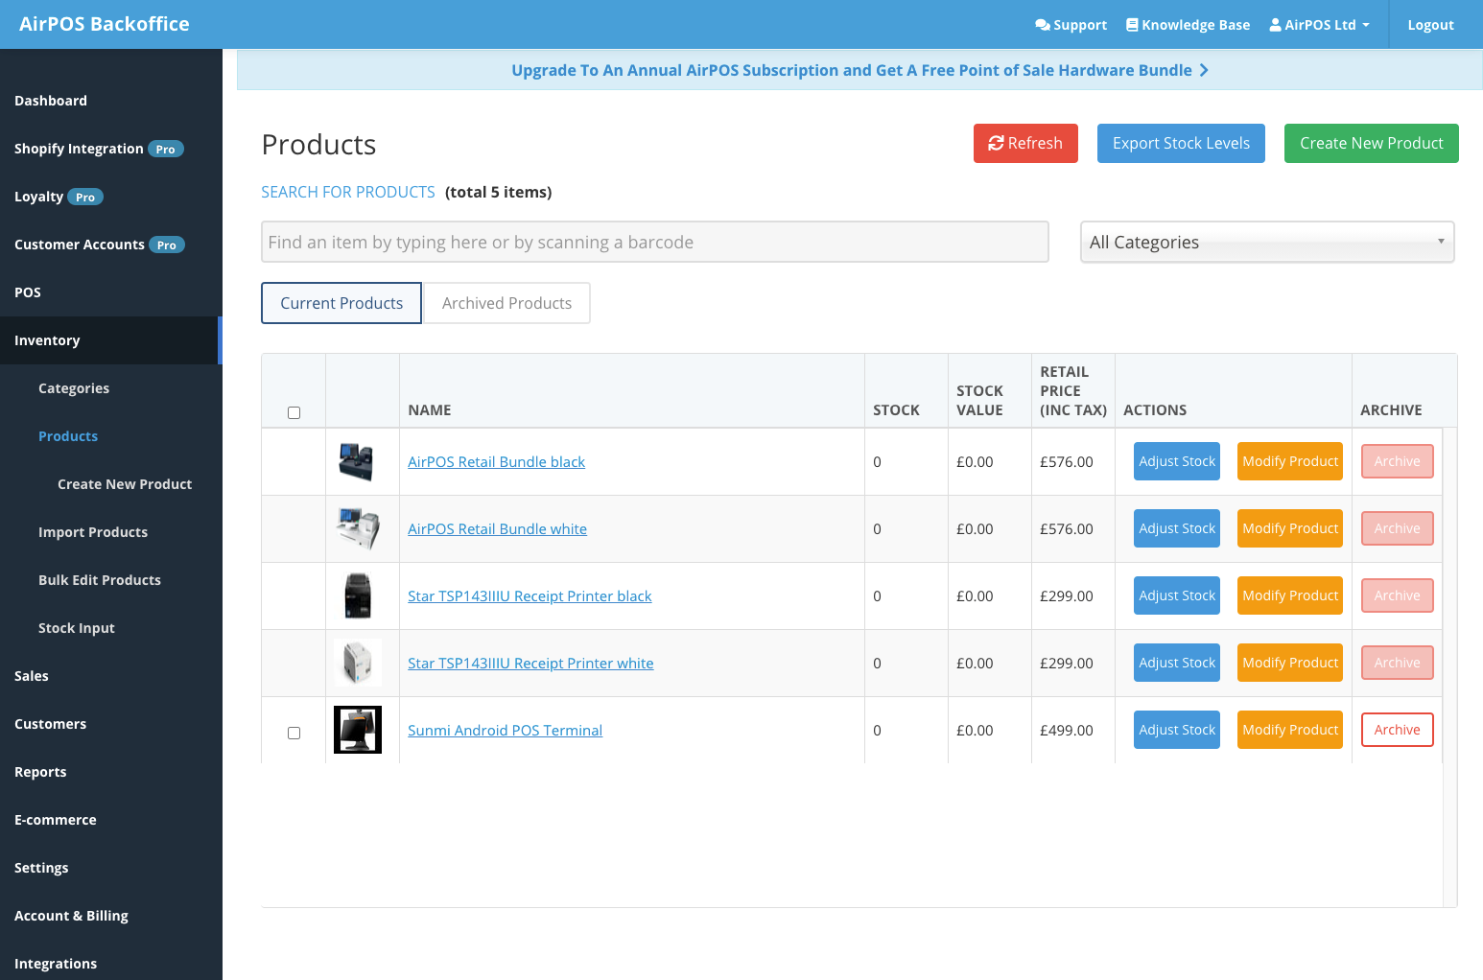Click the SEARCH FOR PRODUCTS heading link

click(348, 192)
